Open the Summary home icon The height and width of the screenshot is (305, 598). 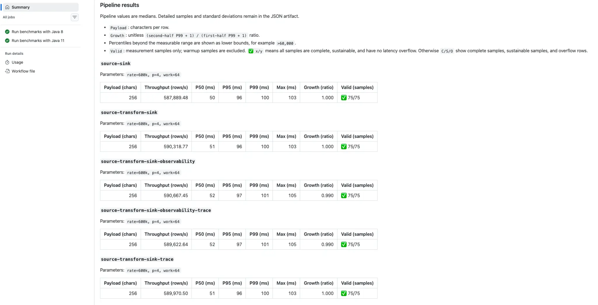(x=7, y=7)
